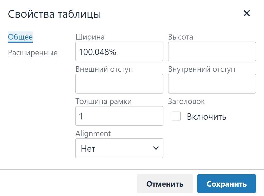264x196 pixels.
Task: Click the Заголовок section label
Action: (186, 101)
